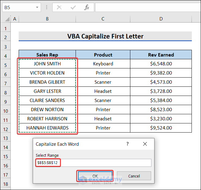The height and width of the screenshot is (190, 201).
Task: Select cell containing VICTOR HOLDEN
Action: point(47,73)
